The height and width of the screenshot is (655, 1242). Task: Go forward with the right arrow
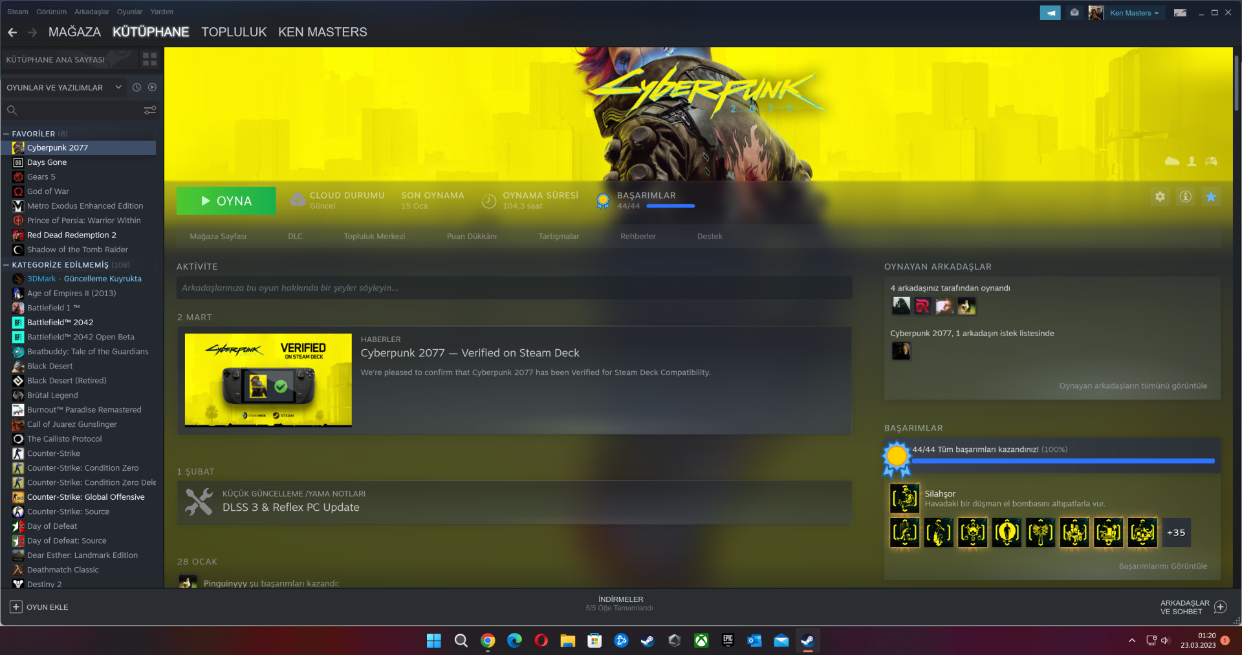coord(32,32)
